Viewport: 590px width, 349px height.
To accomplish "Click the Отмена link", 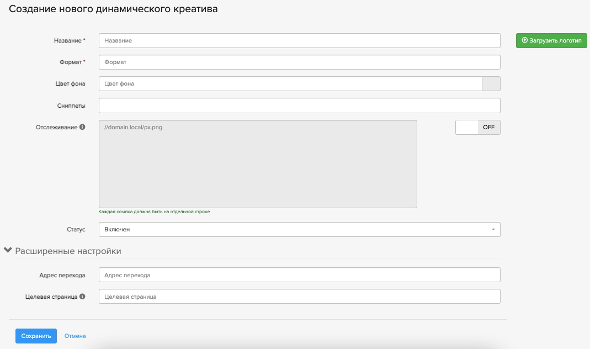I will pyautogui.click(x=75, y=336).
